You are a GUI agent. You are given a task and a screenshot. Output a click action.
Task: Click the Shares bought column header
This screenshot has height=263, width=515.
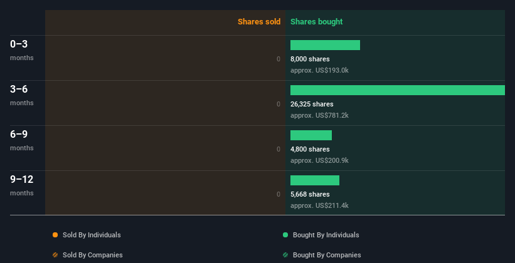[x=316, y=22]
